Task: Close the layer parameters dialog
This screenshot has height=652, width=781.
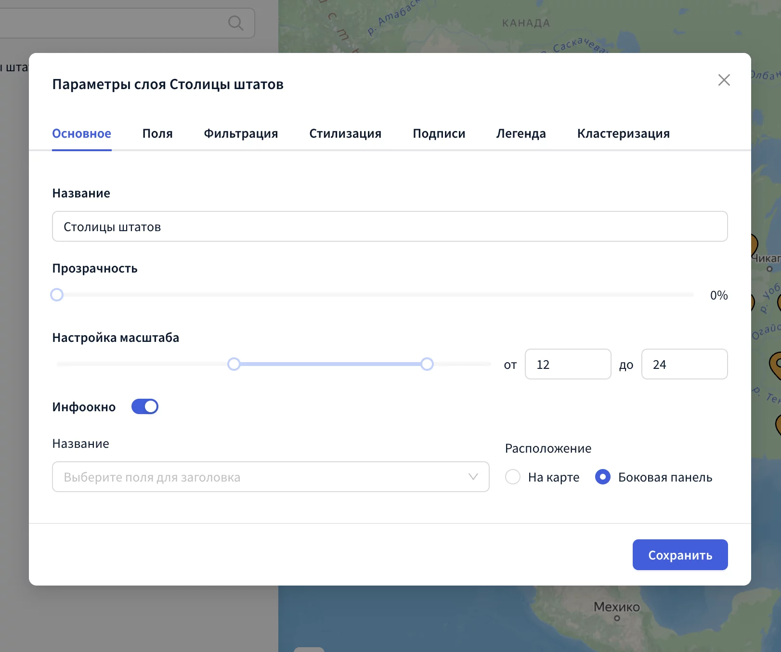Action: (x=724, y=80)
